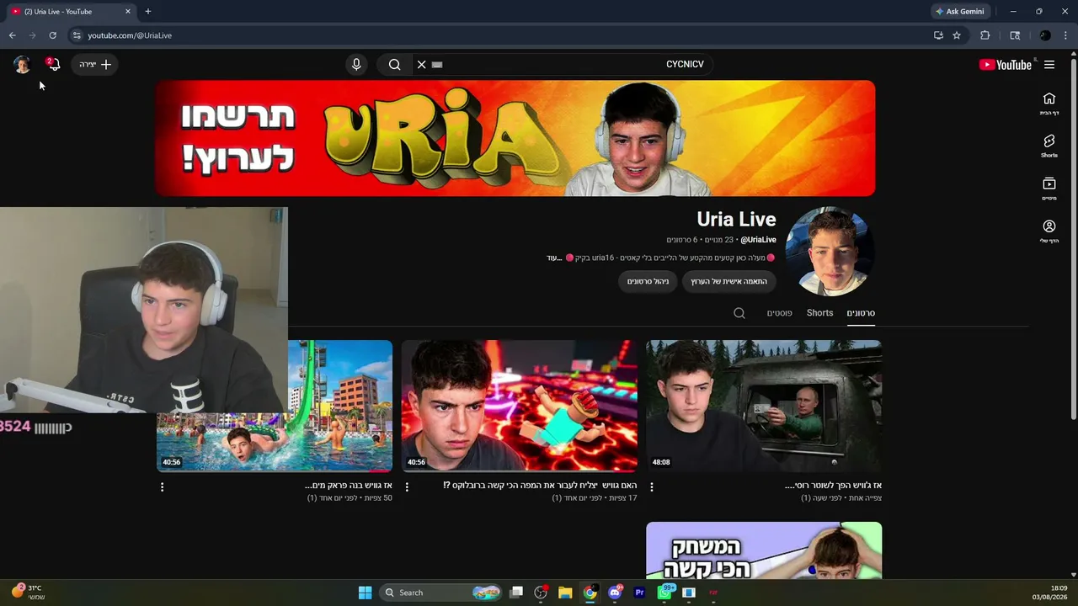The width and height of the screenshot is (1078, 606).
Task: Start voice search with the microphone icon
Action: click(356, 65)
